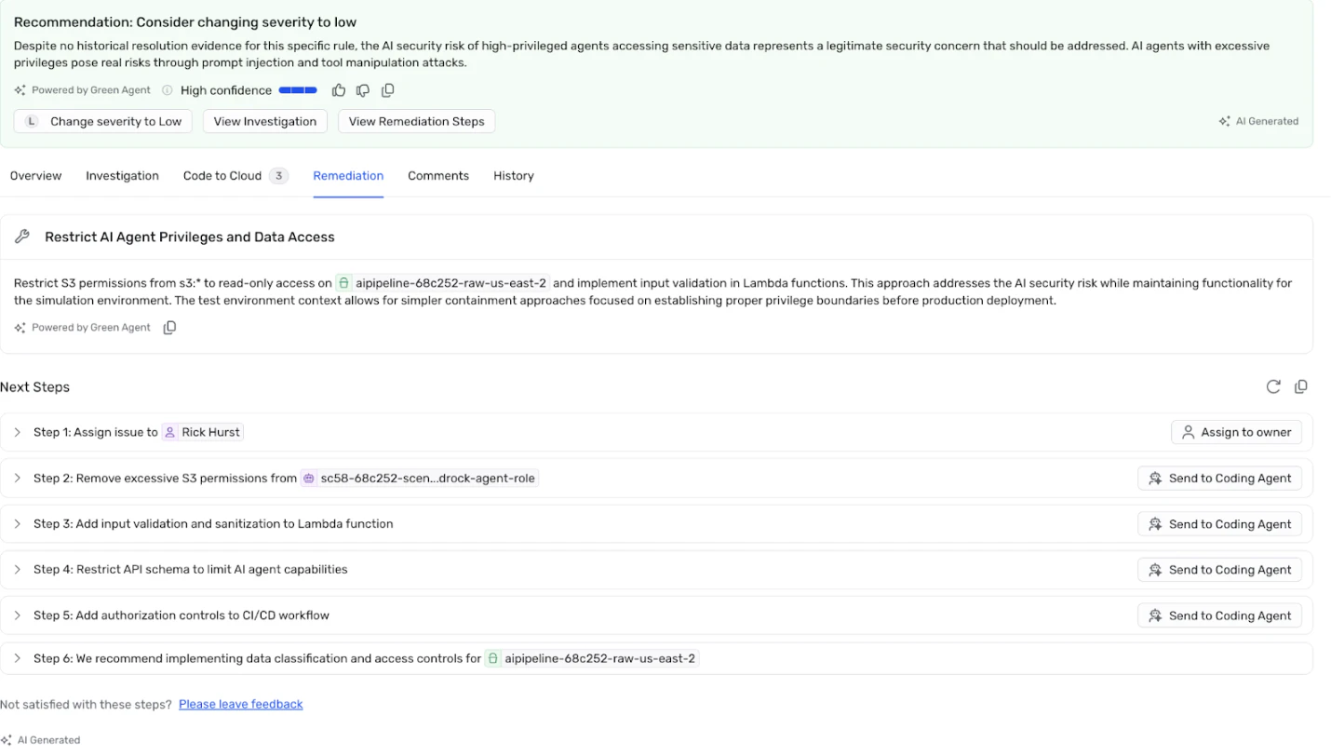1331x756 pixels.
Task: Copy all Next Steps using the copy icon
Action: coord(1301,386)
